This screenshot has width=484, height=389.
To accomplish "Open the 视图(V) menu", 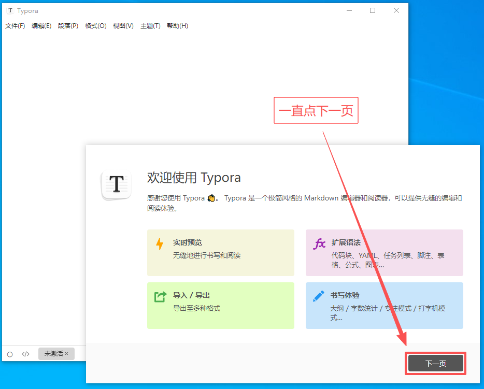I will point(123,26).
